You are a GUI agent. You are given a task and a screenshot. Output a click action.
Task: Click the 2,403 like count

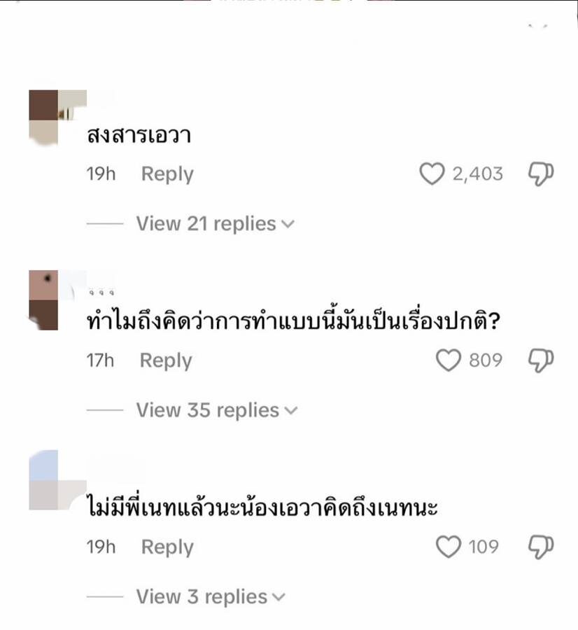pyautogui.click(x=477, y=174)
